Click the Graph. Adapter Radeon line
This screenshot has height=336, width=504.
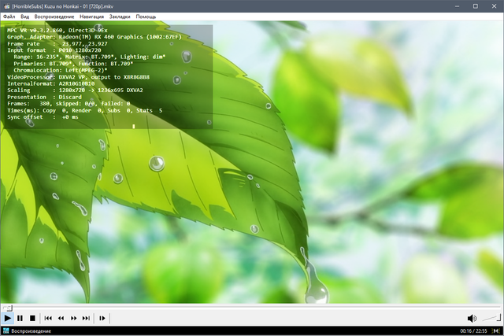click(x=94, y=37)
